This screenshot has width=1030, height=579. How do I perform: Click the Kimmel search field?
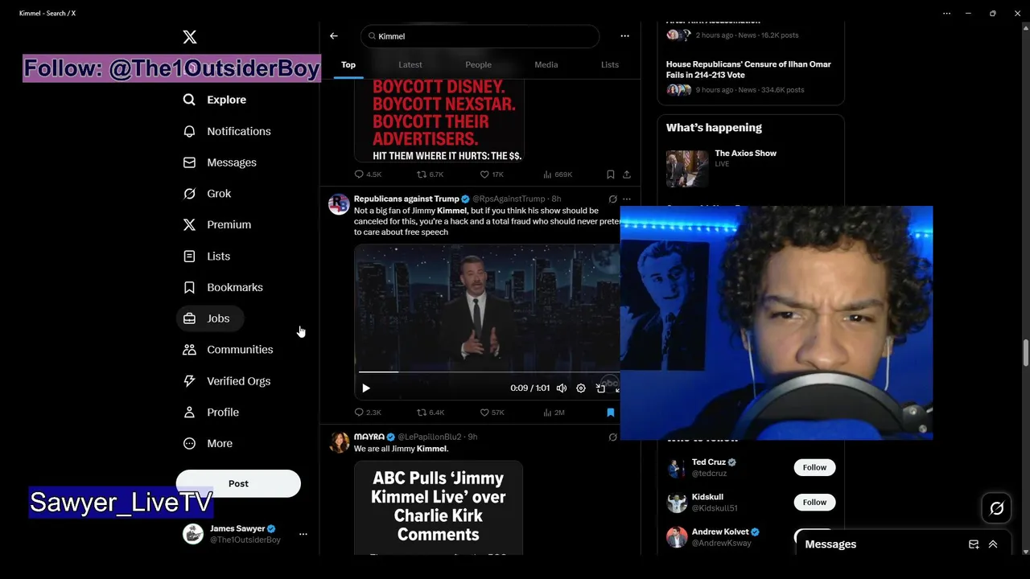[480, 36]
